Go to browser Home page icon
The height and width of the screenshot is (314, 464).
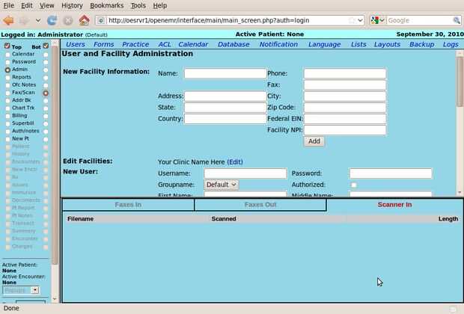tap(84, 20)
